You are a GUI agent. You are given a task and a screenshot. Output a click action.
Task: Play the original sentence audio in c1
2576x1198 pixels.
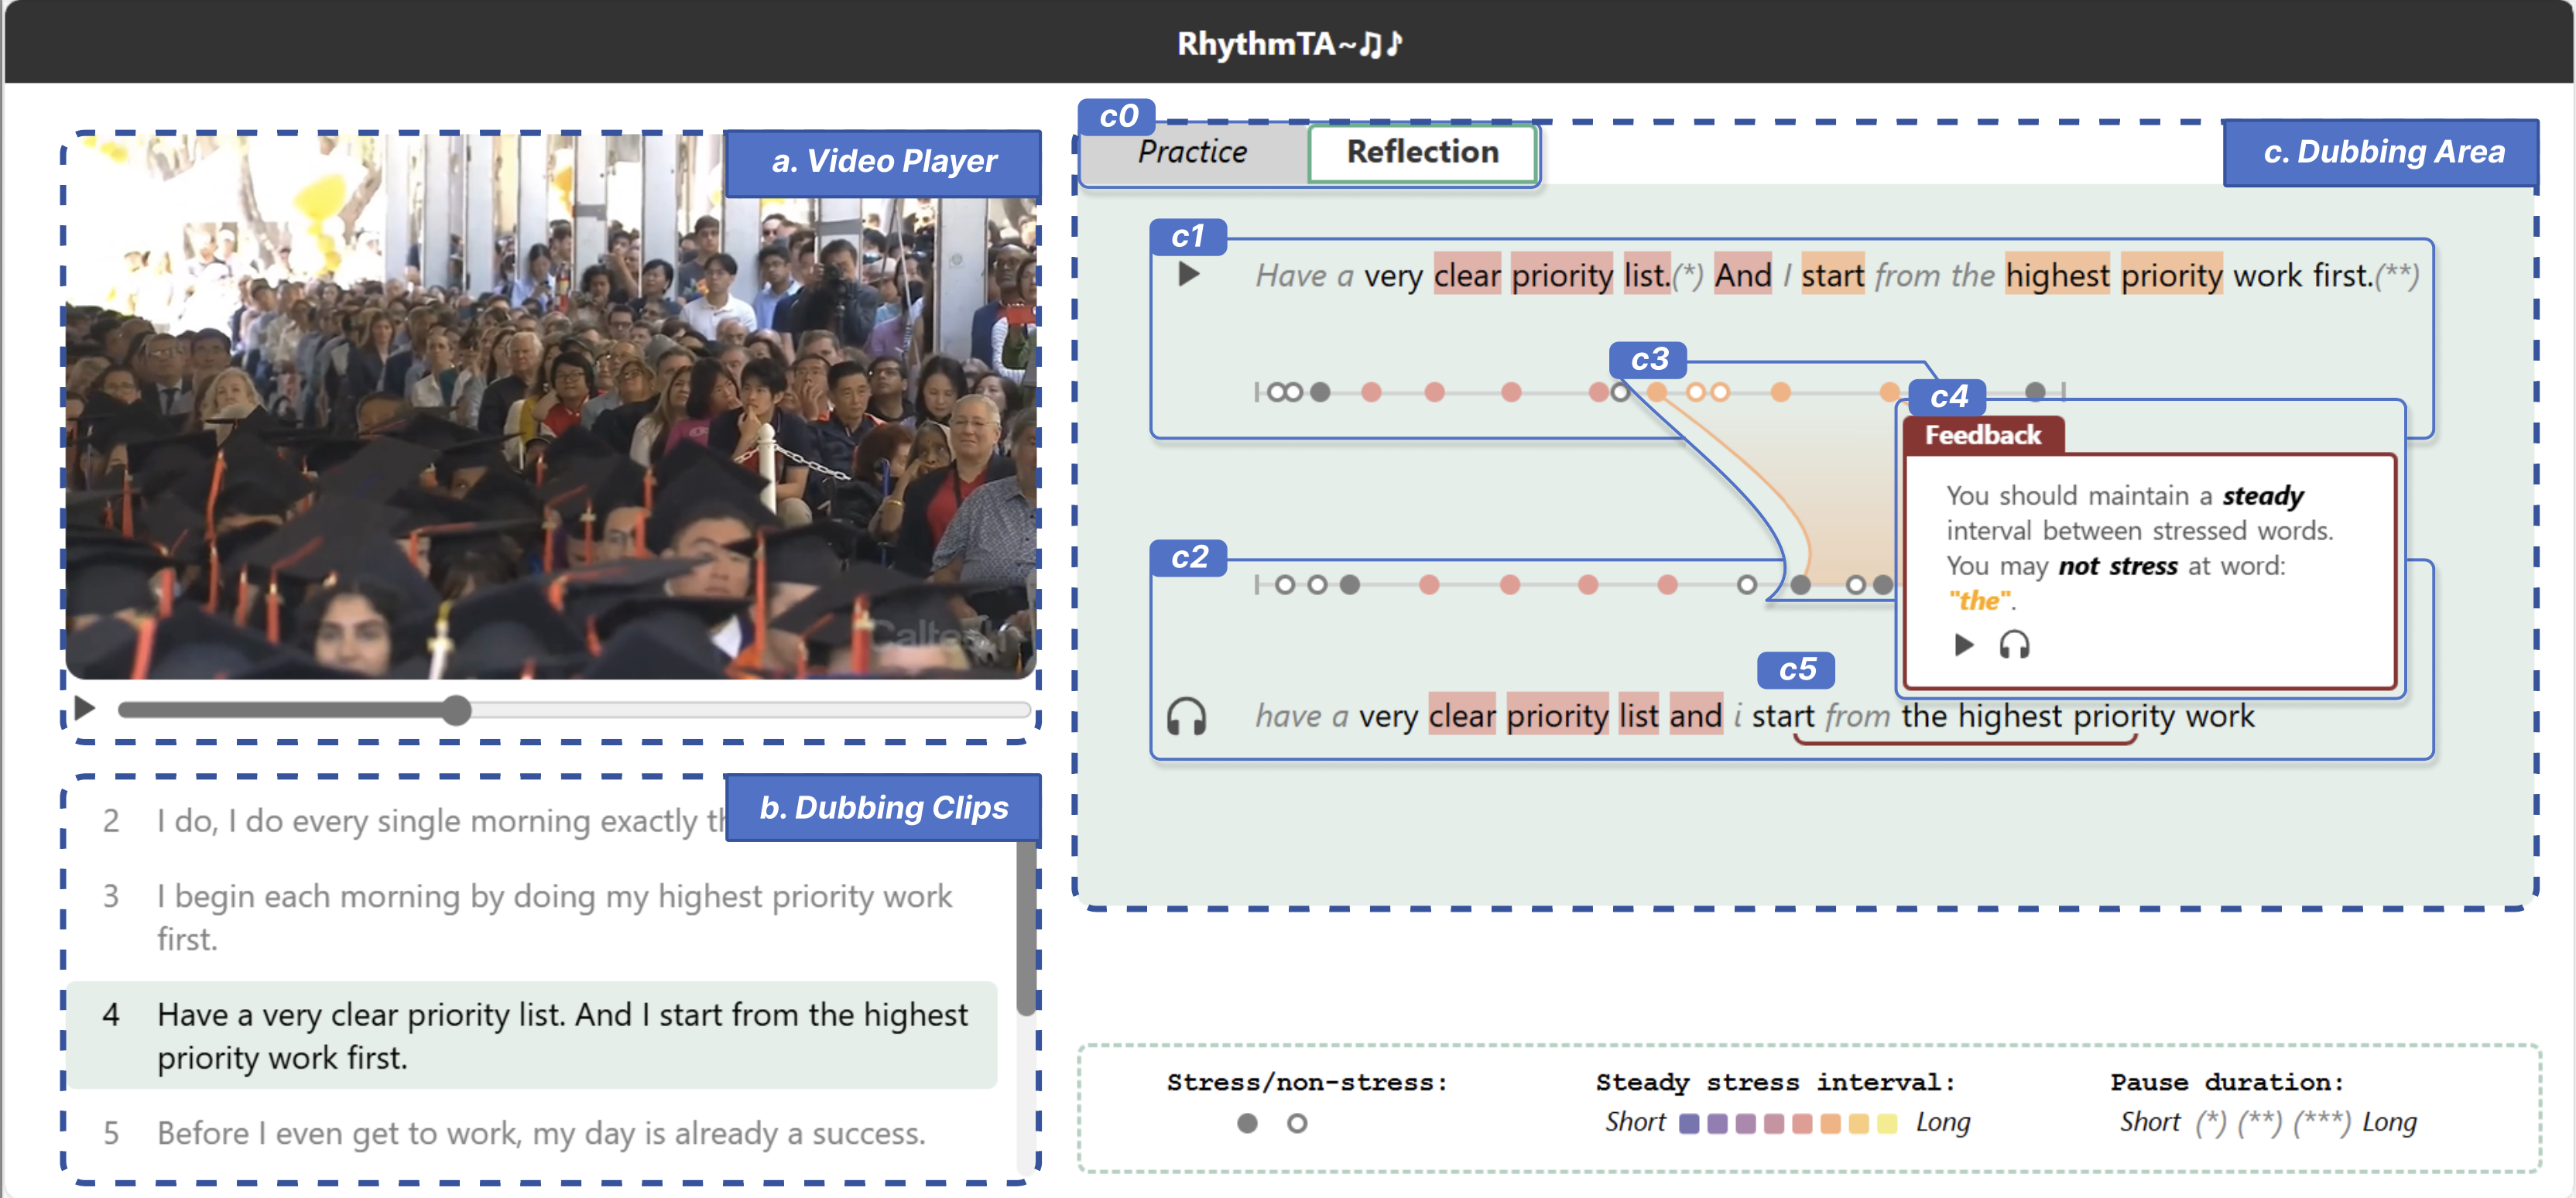click(1188, 274)
